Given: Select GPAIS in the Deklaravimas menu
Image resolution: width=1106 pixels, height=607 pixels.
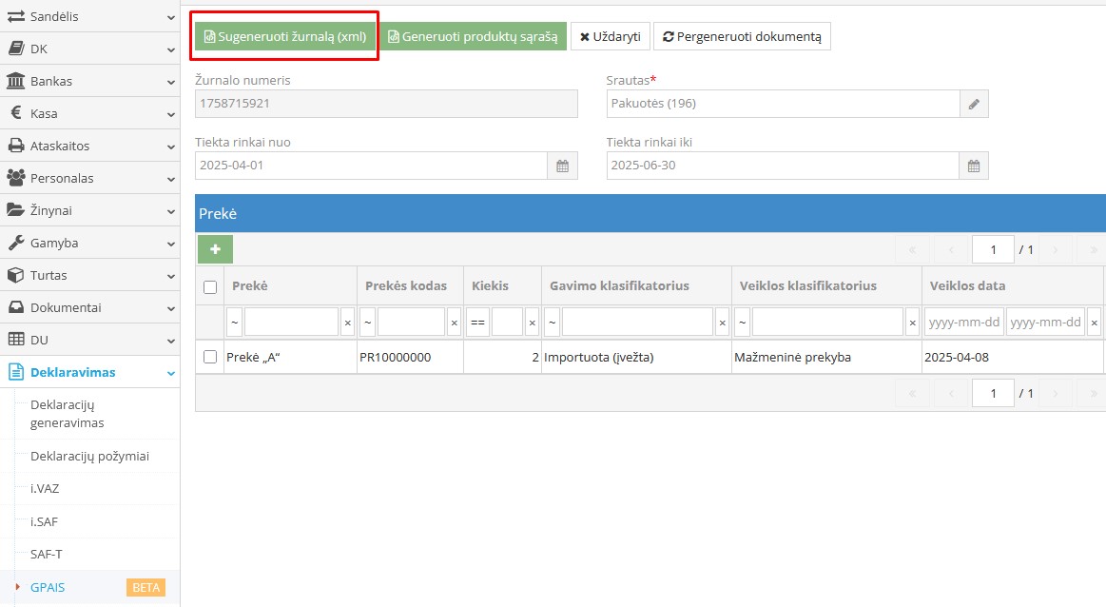Looking at the screenshot, I should pos(48,587).
